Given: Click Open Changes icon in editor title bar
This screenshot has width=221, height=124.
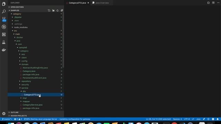Looking at the screenshot, I should coord(208,3).
